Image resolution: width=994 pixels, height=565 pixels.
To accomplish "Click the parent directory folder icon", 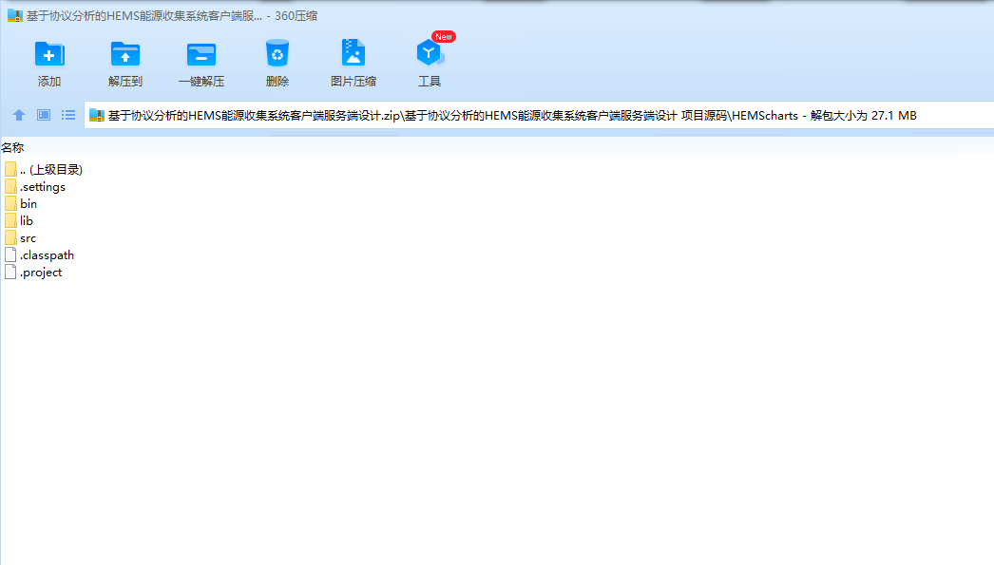I will coord(10,169).
